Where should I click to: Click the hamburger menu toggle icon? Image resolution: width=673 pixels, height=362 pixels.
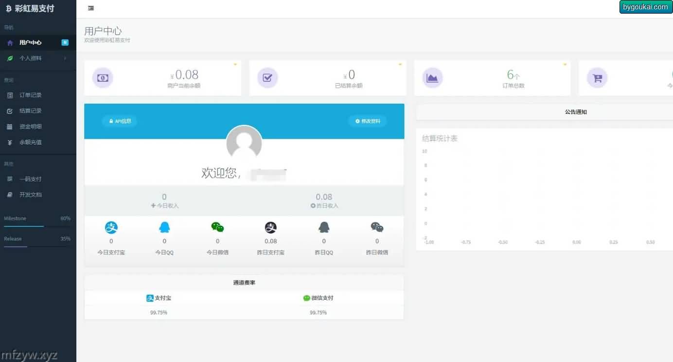(x=91, y=8)
